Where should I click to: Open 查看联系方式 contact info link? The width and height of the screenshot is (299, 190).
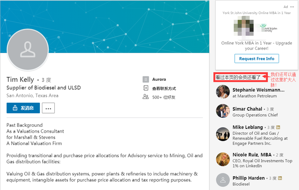coord(164,89)
